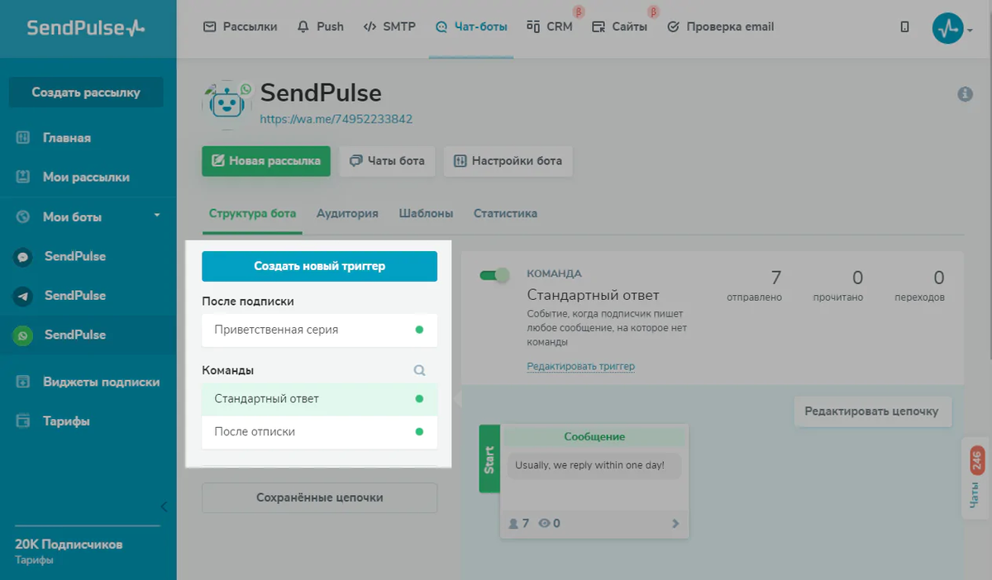Open the WhatsApp SendPulse bot
992x580 pixels.
point(75,335)
